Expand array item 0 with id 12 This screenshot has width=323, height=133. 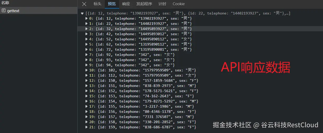click(x=87, y=18)
